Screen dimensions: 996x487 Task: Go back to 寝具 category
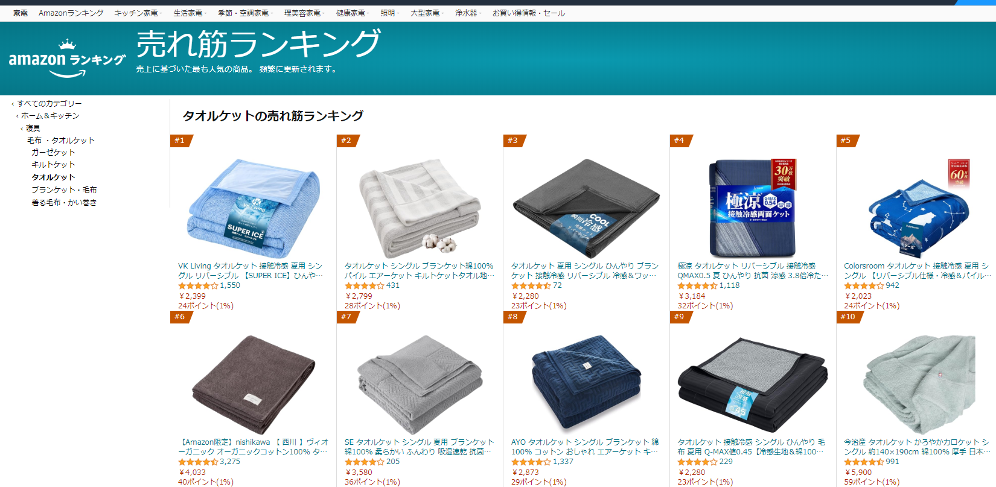click(x=33, y=129)
